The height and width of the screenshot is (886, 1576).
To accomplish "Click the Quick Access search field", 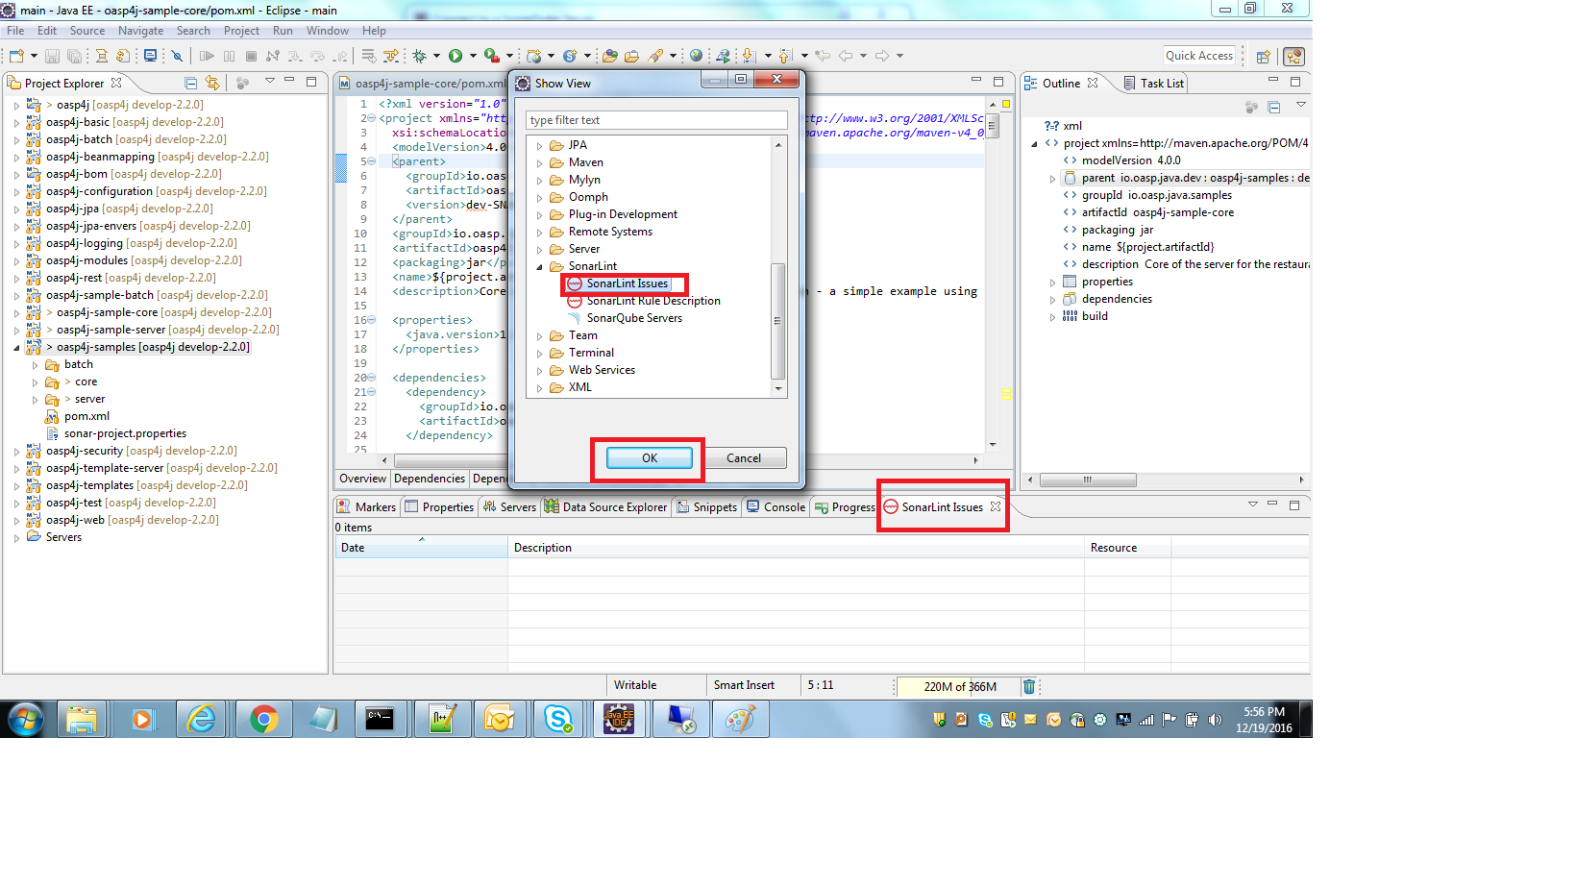I will pyautogui.click(x=1199, y=56).
